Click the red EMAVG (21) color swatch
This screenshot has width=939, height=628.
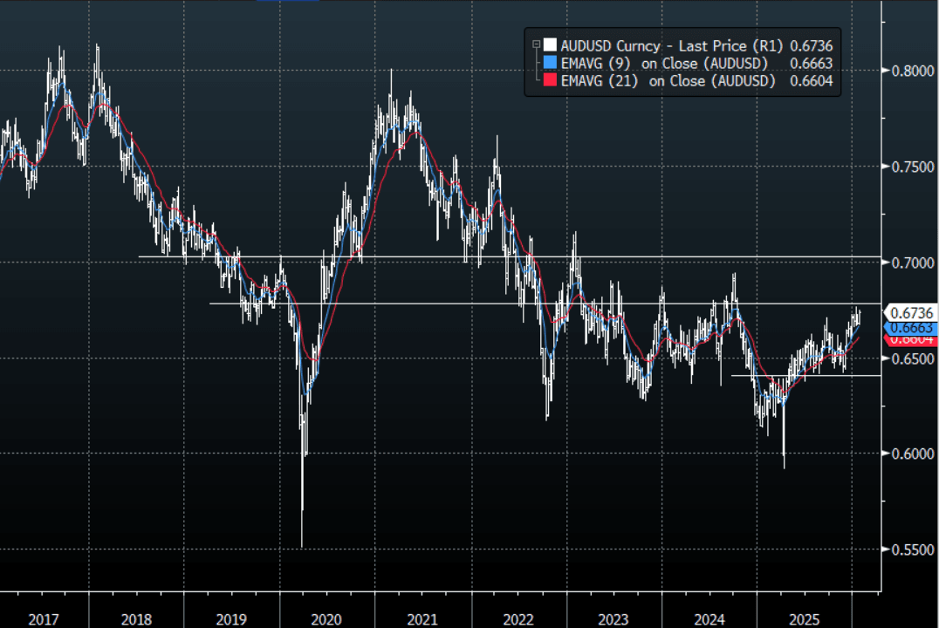coord(549,81)
